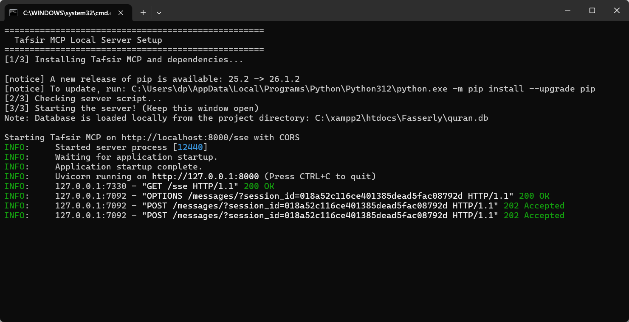629x322 pixels.
Task: Maximize the terminal window
Action: 592,11
